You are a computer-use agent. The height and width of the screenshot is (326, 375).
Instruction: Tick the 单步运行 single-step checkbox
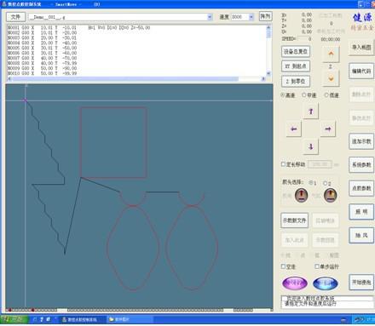(x=317, y=266)
